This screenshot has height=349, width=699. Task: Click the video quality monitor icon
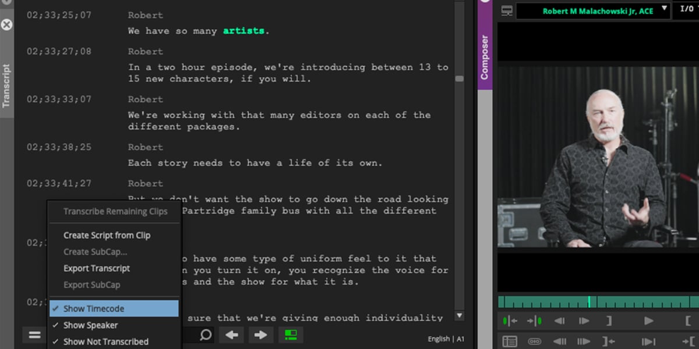coord(506,10)
